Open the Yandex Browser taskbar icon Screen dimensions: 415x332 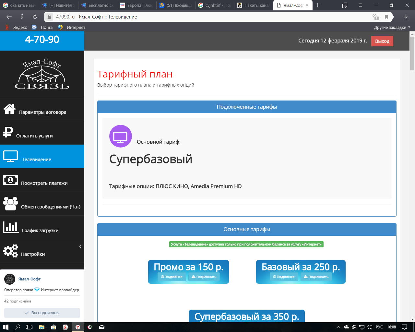[78, 327]
